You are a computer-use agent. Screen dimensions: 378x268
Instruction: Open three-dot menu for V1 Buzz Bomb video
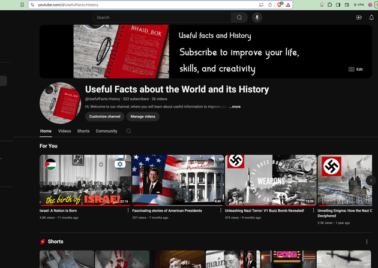click(313, 210)
